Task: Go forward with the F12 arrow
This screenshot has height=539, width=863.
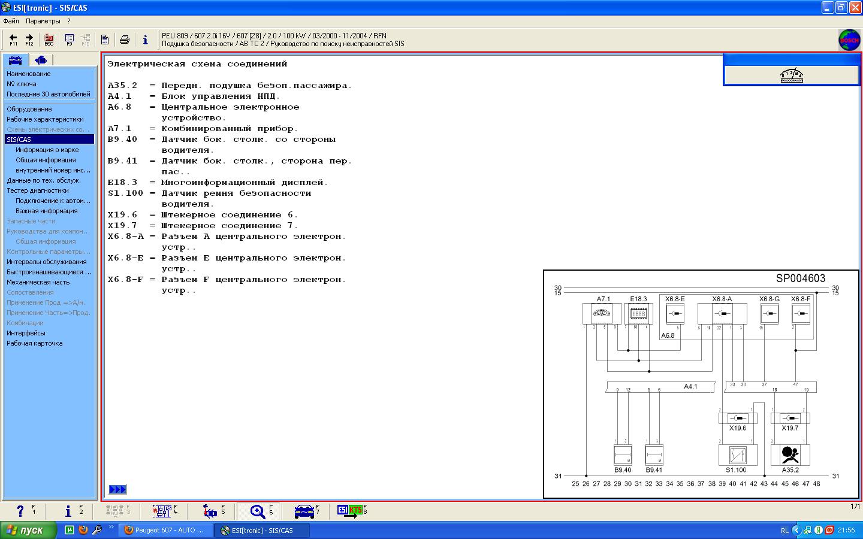Action: [x=29, y=40]
